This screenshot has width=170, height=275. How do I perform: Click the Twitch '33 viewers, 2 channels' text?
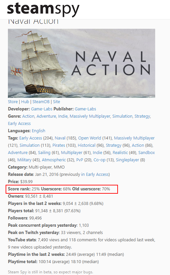82,233
